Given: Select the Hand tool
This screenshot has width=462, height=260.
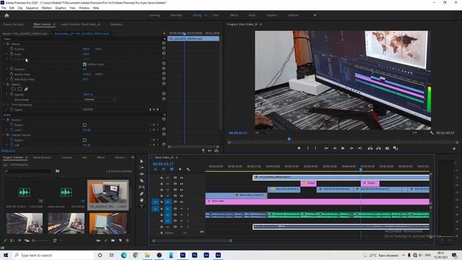Looking at the screenshot, I should (141, 200).
